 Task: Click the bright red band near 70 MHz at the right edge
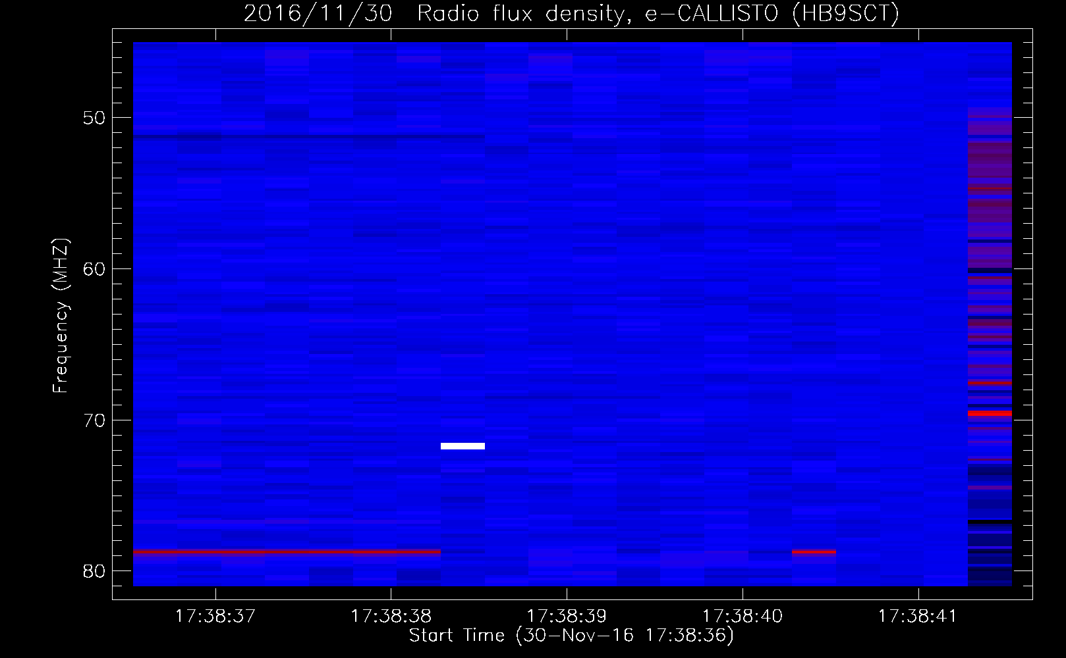tap(990, 413)
